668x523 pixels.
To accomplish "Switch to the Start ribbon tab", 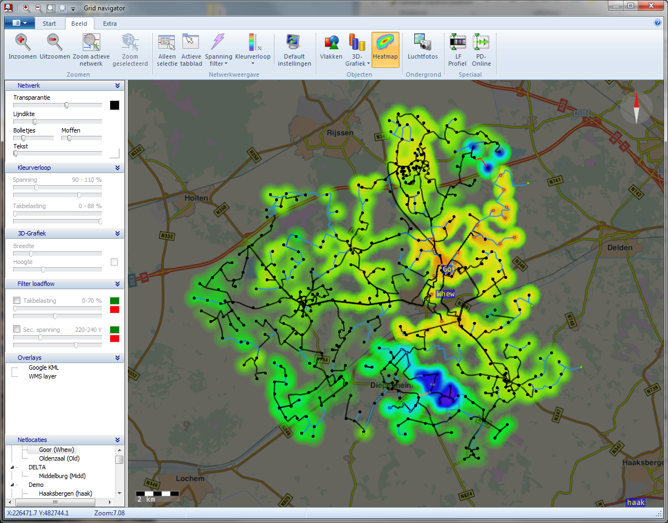I will coord(49,24).
